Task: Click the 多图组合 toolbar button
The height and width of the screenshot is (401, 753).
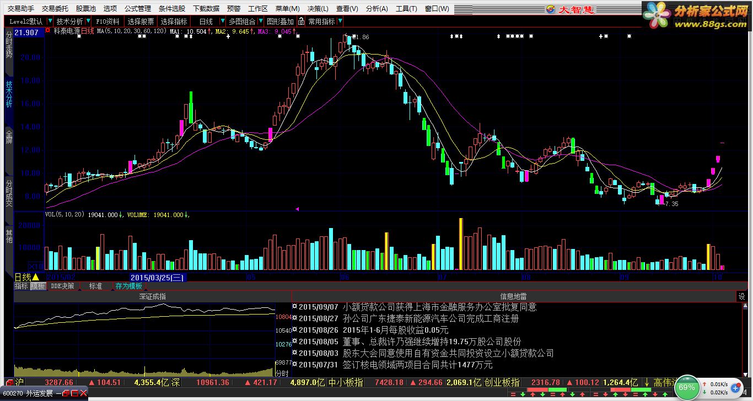Action: [x=242, y=21]
